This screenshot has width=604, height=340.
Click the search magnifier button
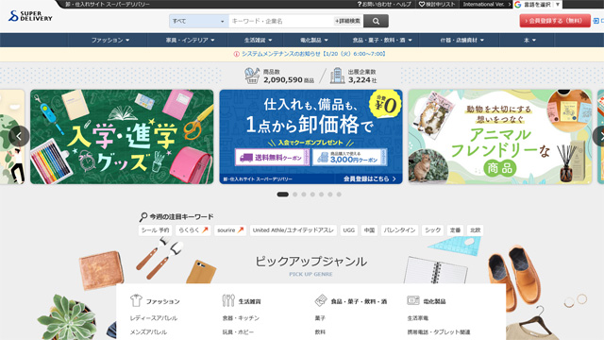[x=376, y=21]
